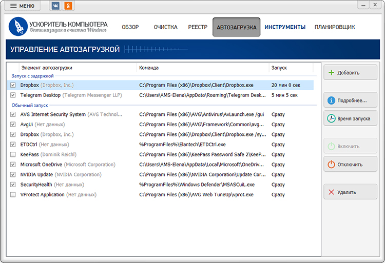The image size is (385, 263).
Task: Toggle the ETDCtrl checkbox
Action: [13, 145]
